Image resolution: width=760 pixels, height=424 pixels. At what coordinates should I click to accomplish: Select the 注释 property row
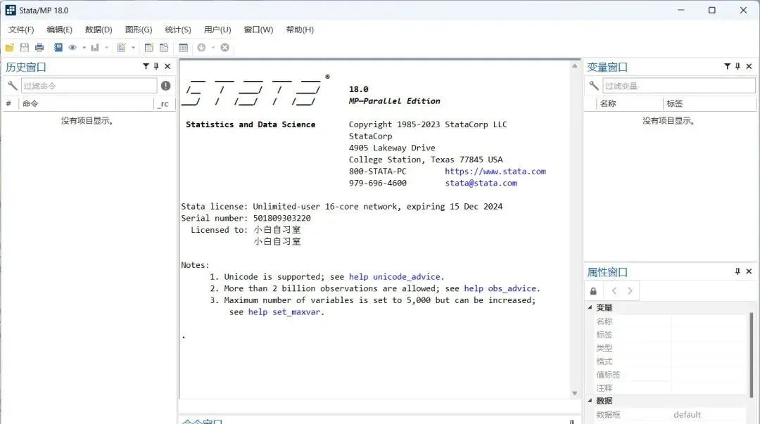(669, 388)
